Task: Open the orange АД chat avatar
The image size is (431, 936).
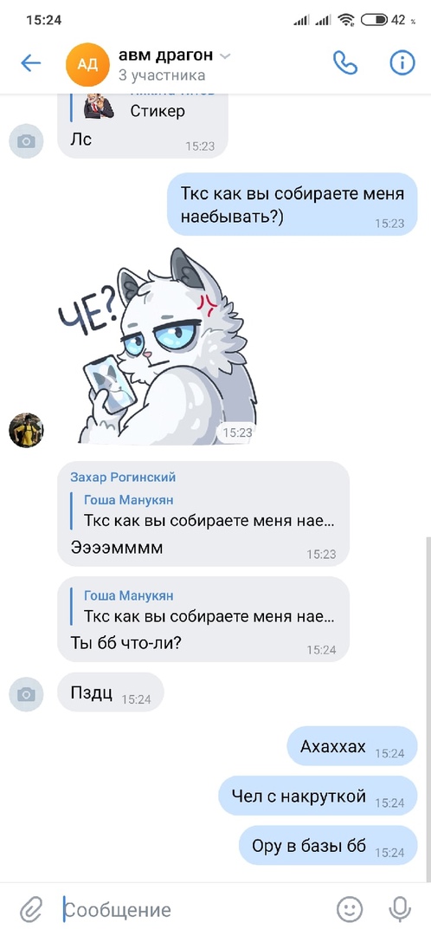Action: (87, 64)
